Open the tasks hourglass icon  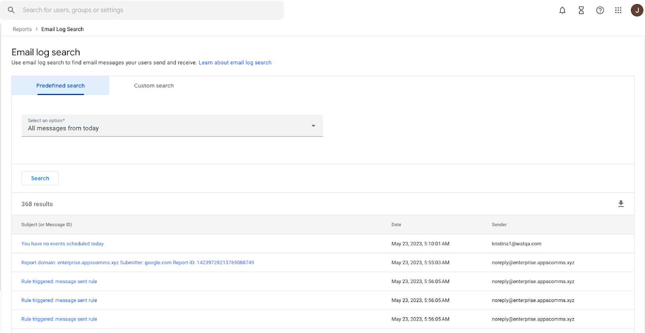click(581, 10)
